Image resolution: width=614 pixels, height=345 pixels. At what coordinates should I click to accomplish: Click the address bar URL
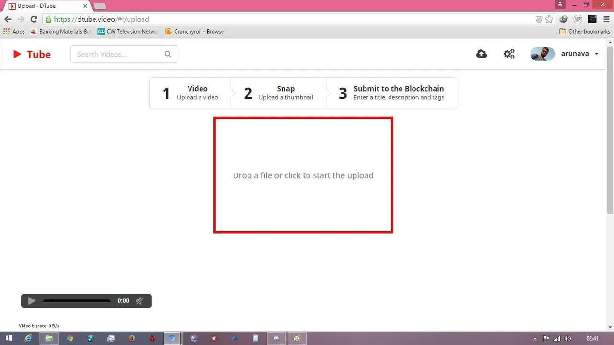(x=102, y=19)
